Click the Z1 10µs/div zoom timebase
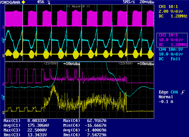Image resolution: width=189 pixels, height=137 pixels. tap(71, 64)
